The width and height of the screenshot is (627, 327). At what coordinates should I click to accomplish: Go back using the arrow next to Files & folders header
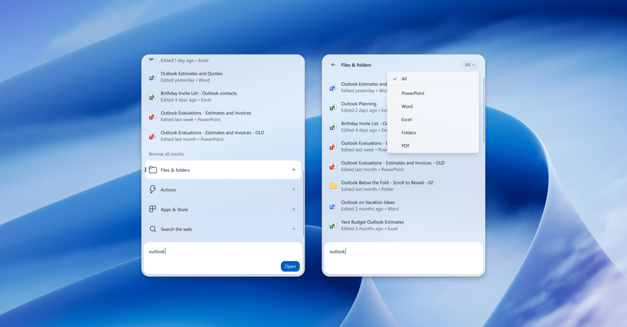point(333,65)
